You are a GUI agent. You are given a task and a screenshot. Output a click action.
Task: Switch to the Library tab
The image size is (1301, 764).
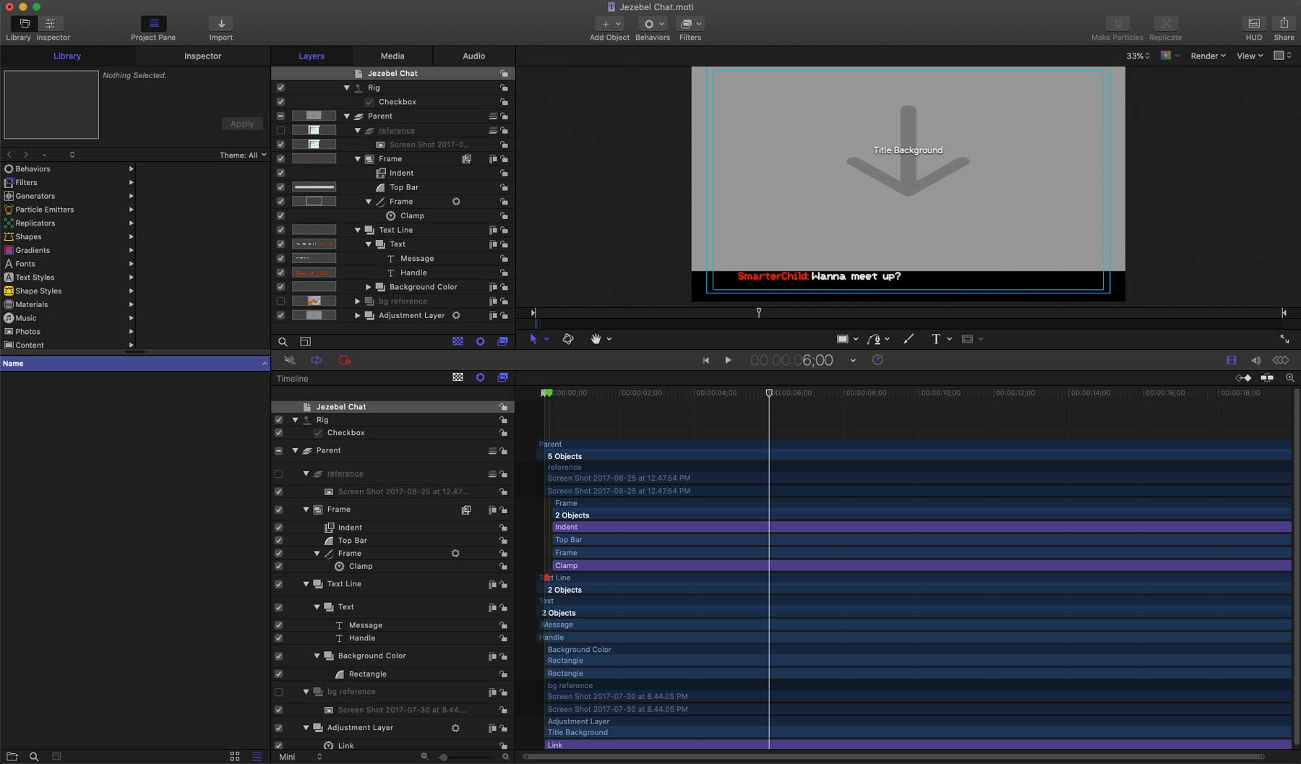point(67,56)
